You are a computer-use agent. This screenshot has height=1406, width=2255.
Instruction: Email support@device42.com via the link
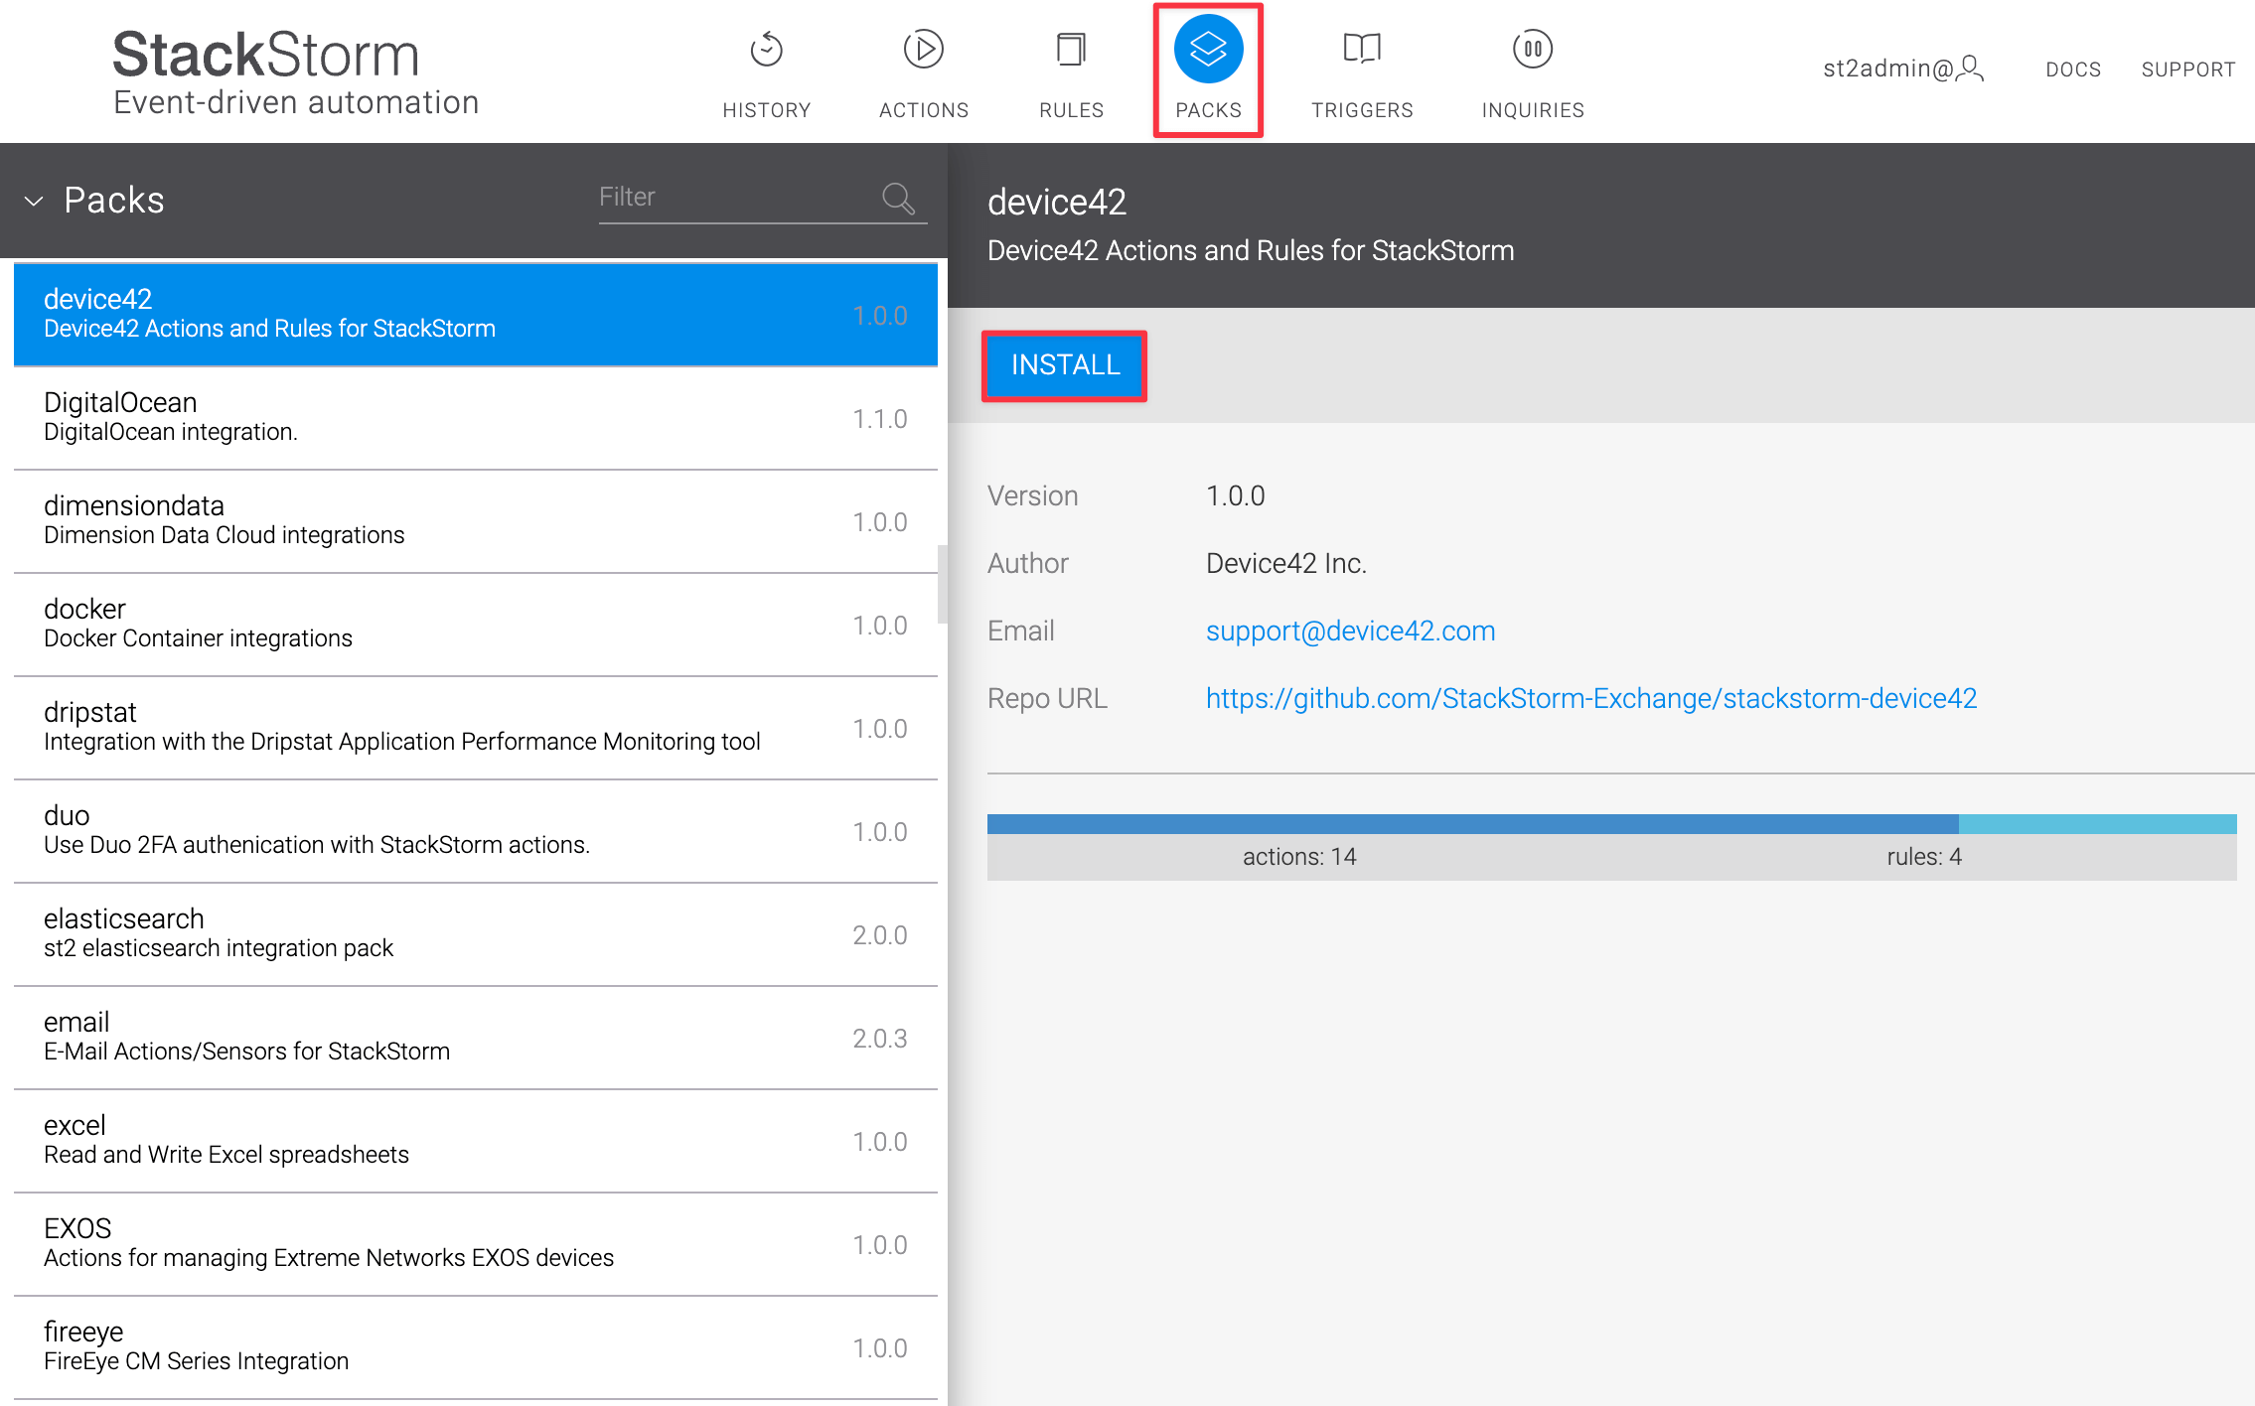pyautogui.click(x=1350, y=631)
